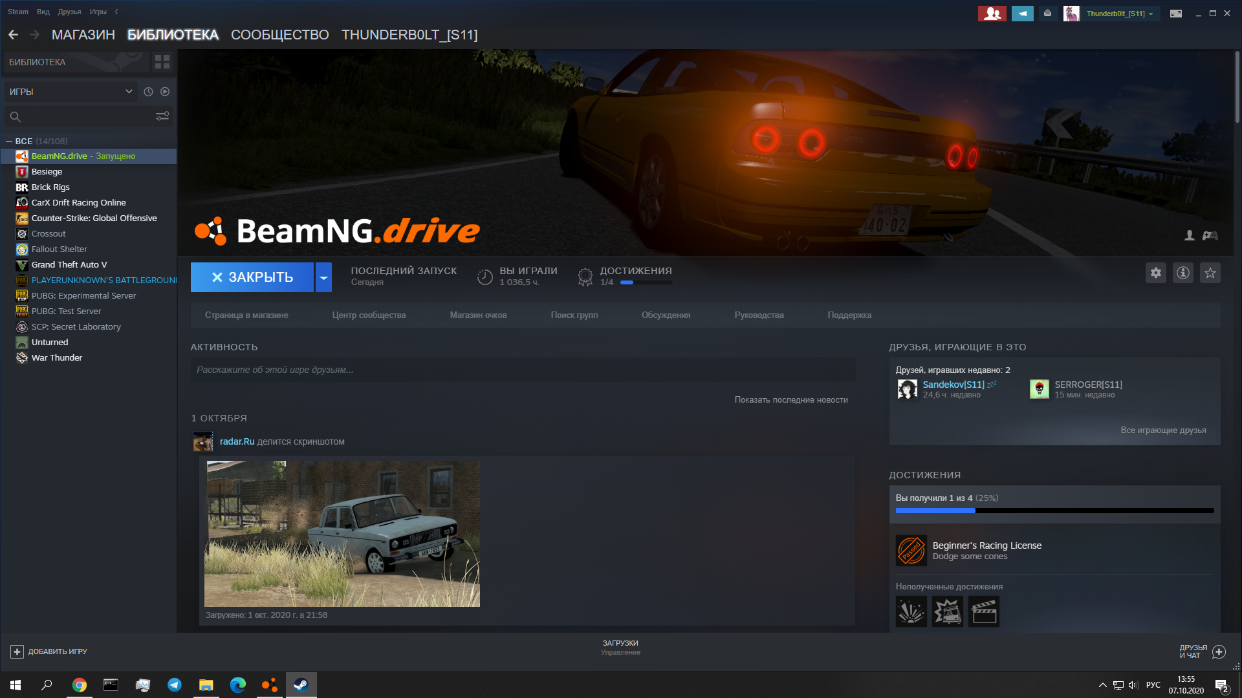The width and height of the screenshot is (1242, 698).
Task: Open advanced filter settings icon in search bar
Action: click(x=162, y=116)
